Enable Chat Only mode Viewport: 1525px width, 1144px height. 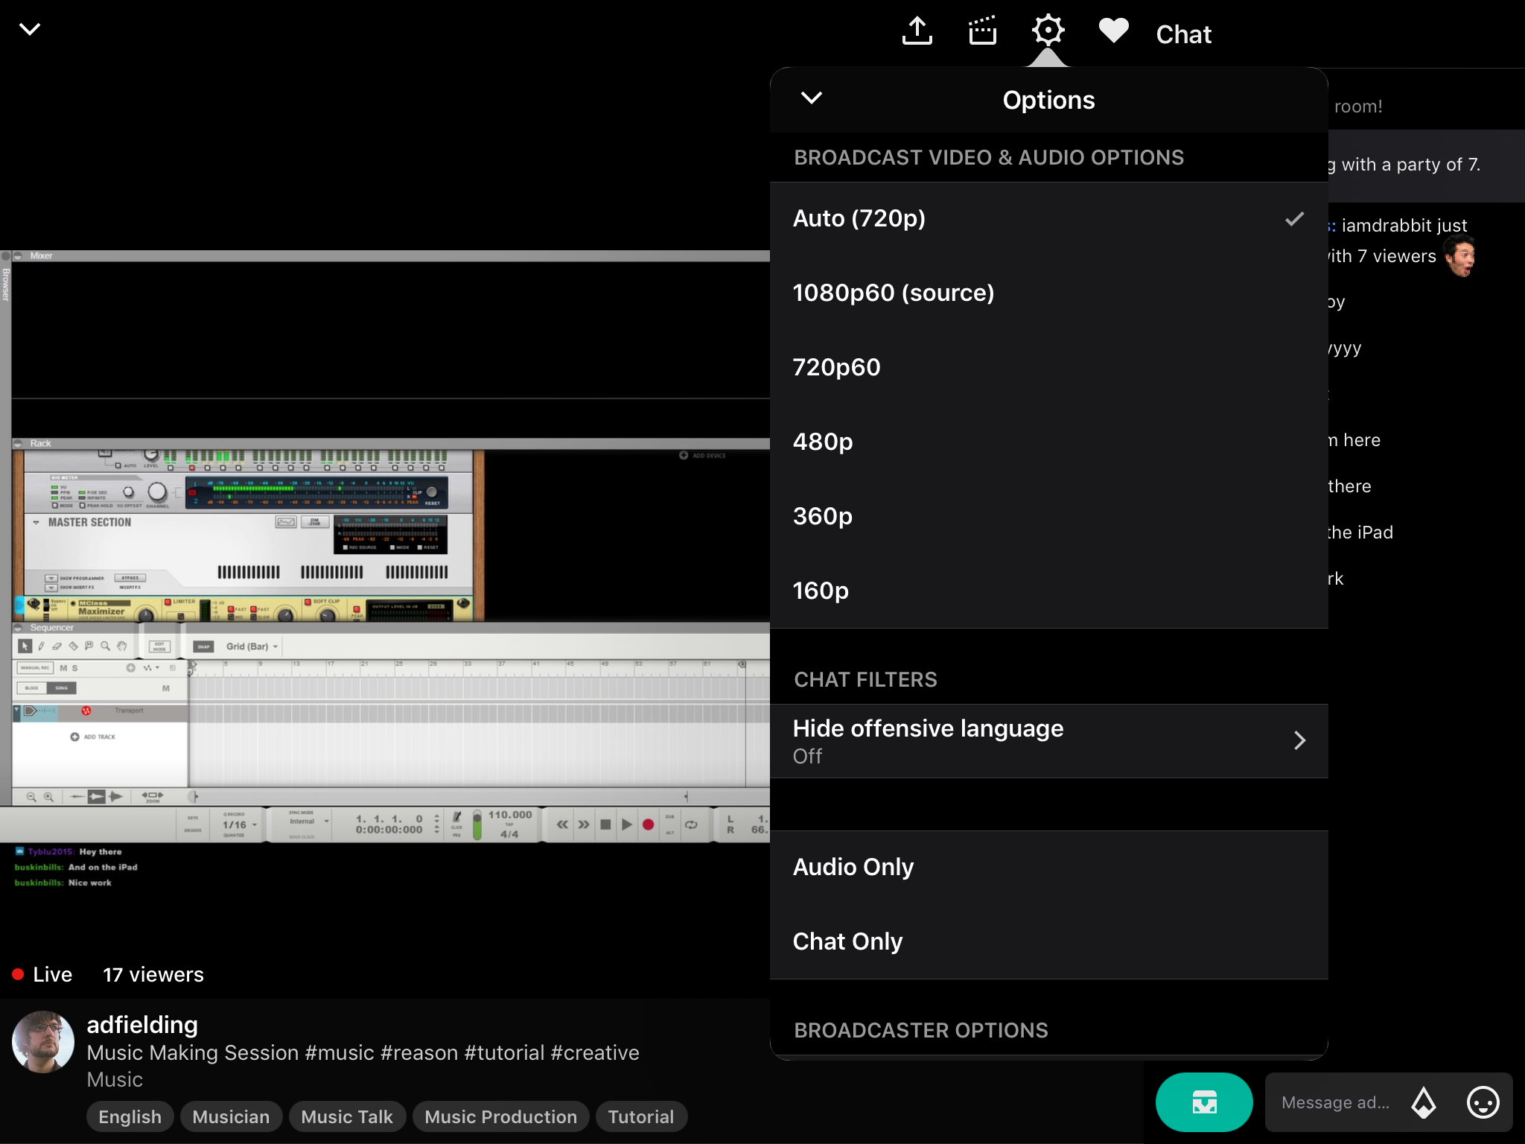(x=1048, y=941)
